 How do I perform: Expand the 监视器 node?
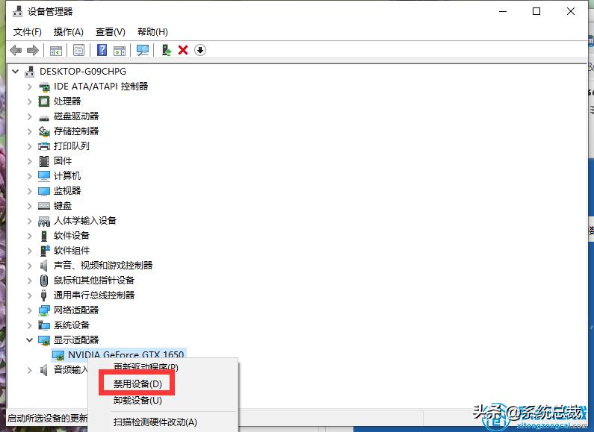tap(30, 191)
